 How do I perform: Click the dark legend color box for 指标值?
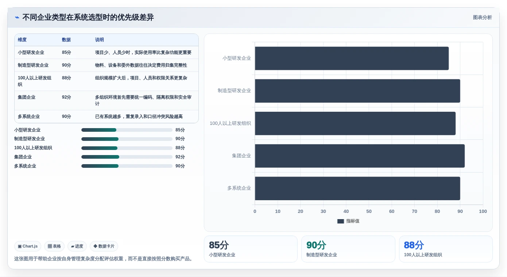click(341, 221)
